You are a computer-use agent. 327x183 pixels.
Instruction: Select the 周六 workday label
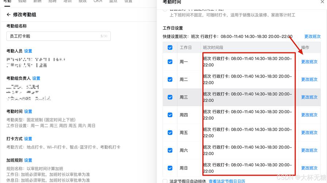coord(184,150)
